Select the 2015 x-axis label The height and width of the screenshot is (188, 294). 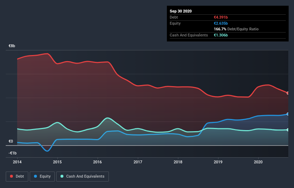coord(57,162)
